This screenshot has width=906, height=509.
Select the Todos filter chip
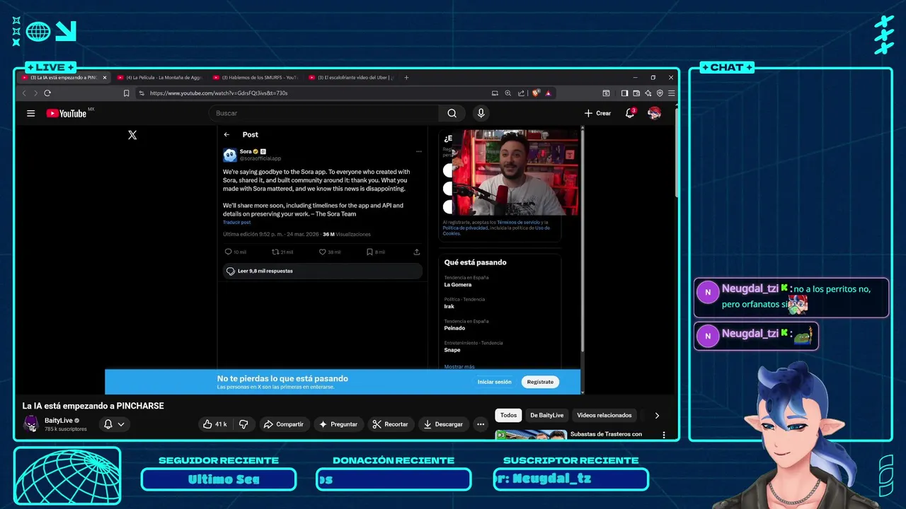pos(508,416)
